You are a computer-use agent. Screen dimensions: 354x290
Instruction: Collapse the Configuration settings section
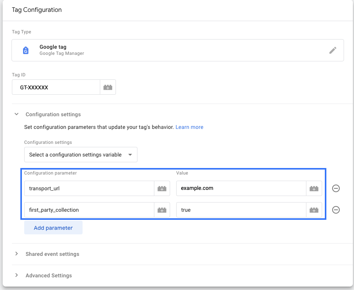(16, 114)
